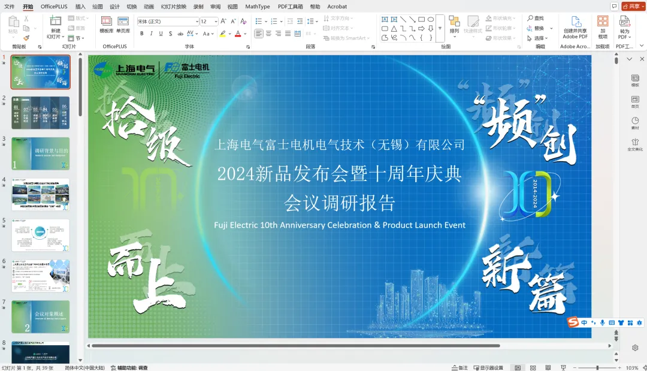Insert a text box from the shapes gallery
The width and height of the screenshot is (647, 371).
click(x=385, y=19)
